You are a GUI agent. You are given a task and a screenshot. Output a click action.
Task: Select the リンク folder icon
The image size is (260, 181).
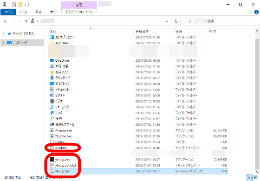click(52, 113)
